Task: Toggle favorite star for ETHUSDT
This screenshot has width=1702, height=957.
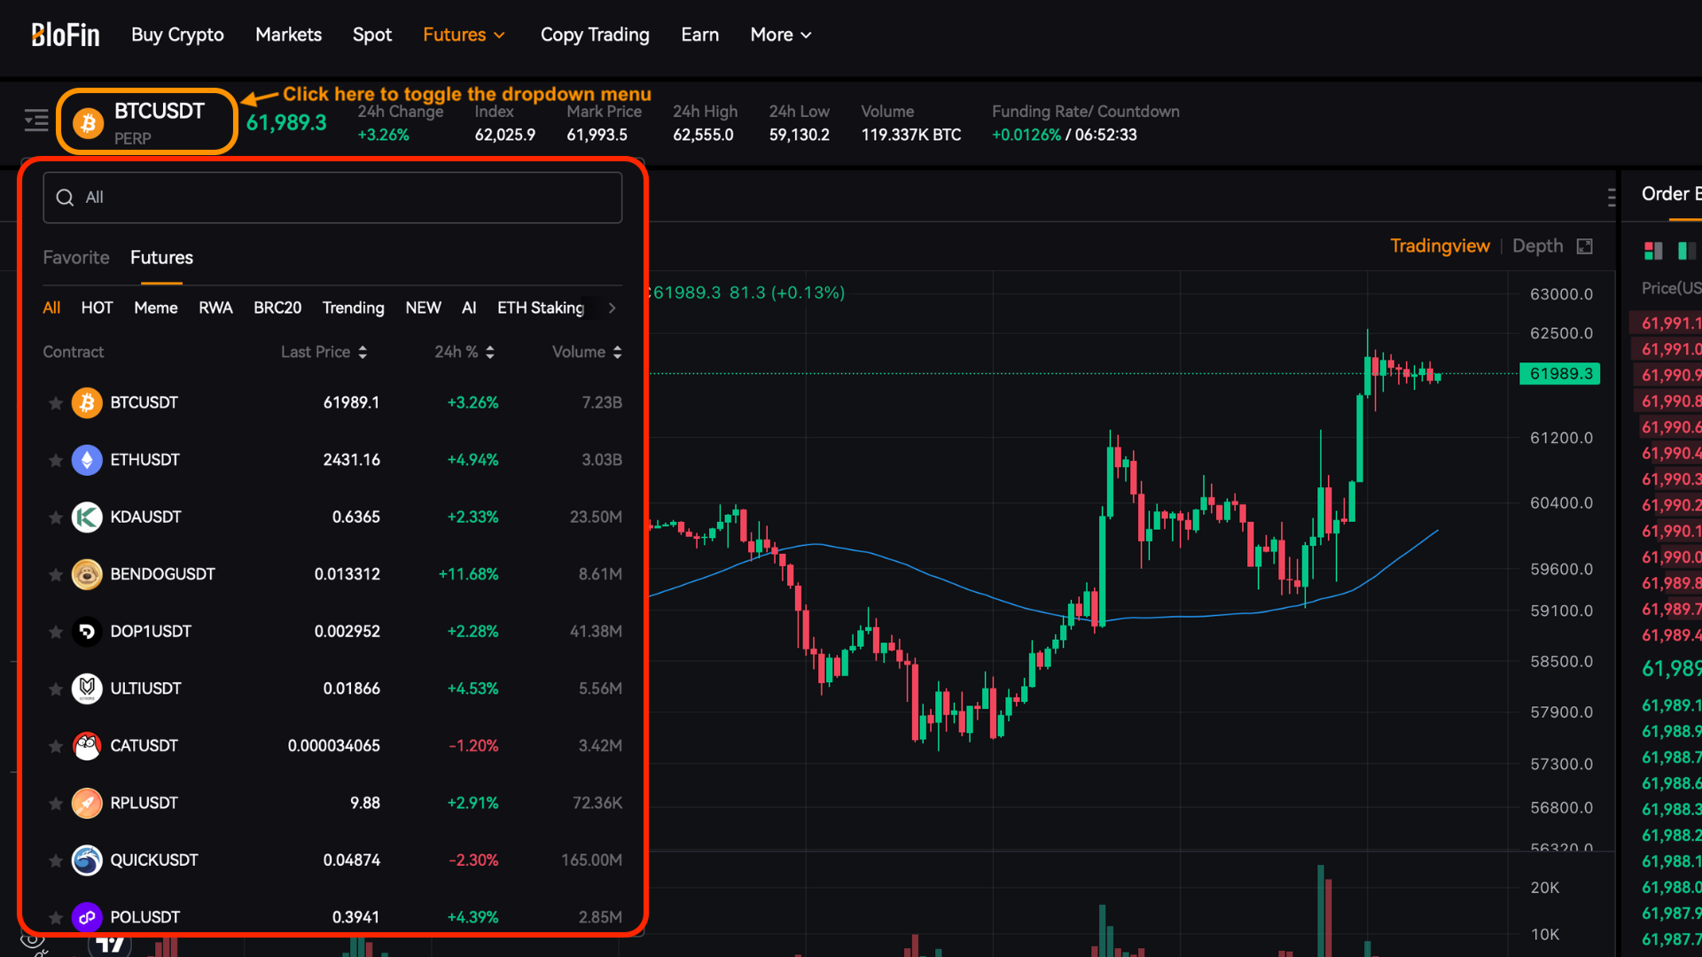Action: pos(55,461)
